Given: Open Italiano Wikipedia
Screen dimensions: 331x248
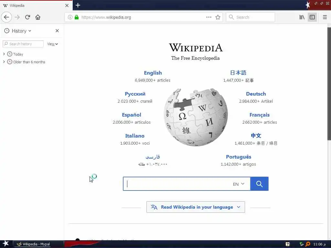Looking at the screenshot, I should pos(135,136).
